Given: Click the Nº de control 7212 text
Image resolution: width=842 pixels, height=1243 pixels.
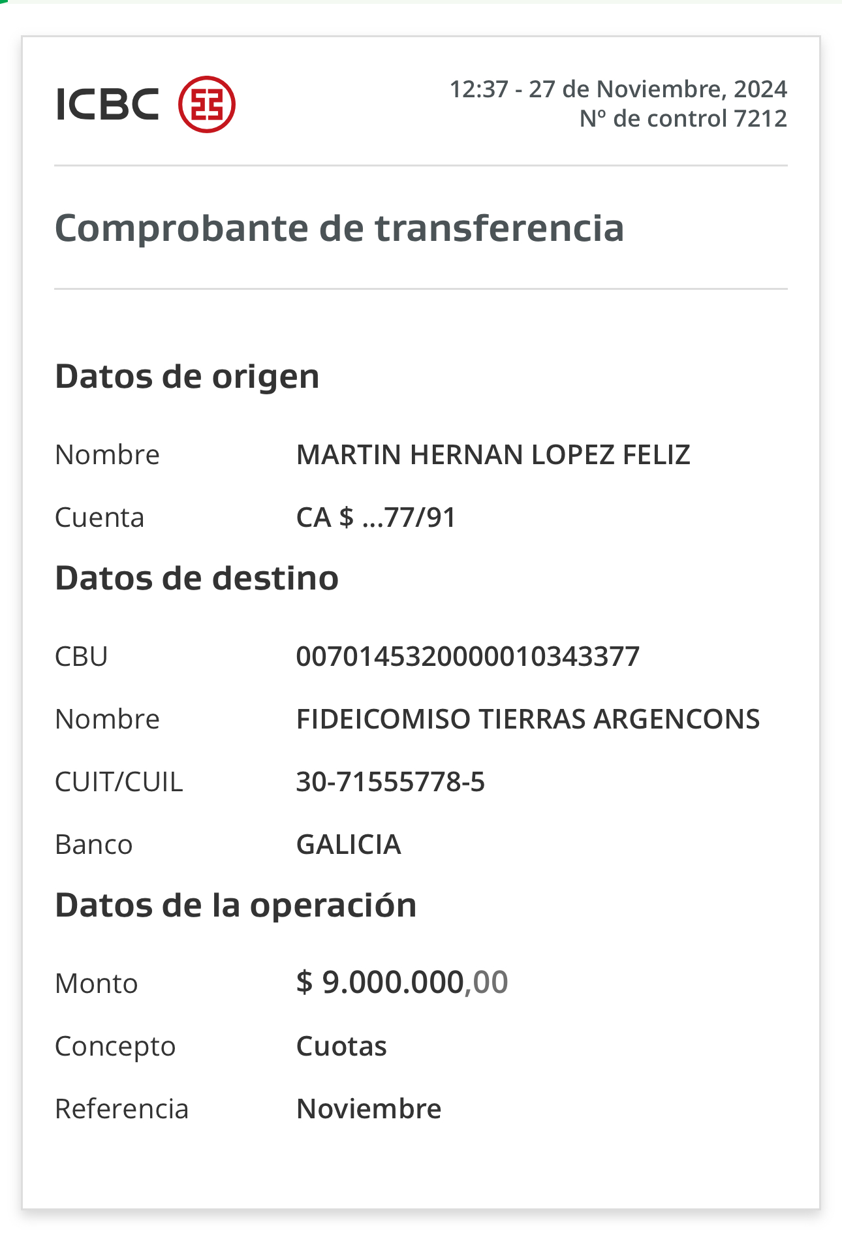Looking at the screenshot, I should click(683, 119).
